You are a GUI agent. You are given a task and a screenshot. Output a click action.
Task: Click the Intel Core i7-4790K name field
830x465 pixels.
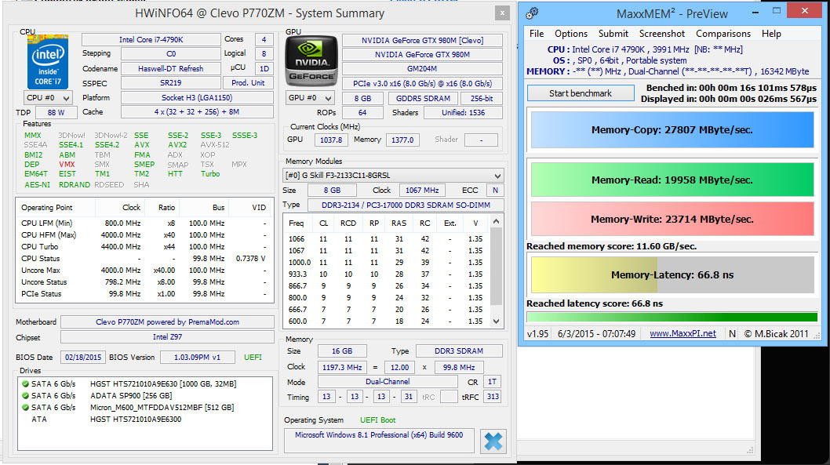pos(151,40)
